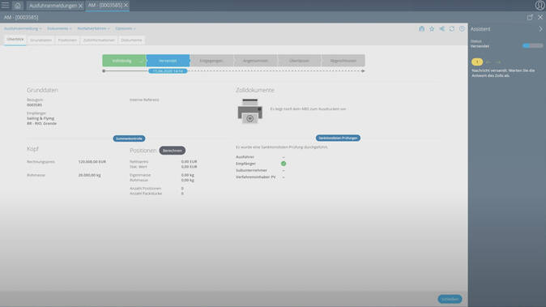Click the share icon in toolbar

point(441,29)
